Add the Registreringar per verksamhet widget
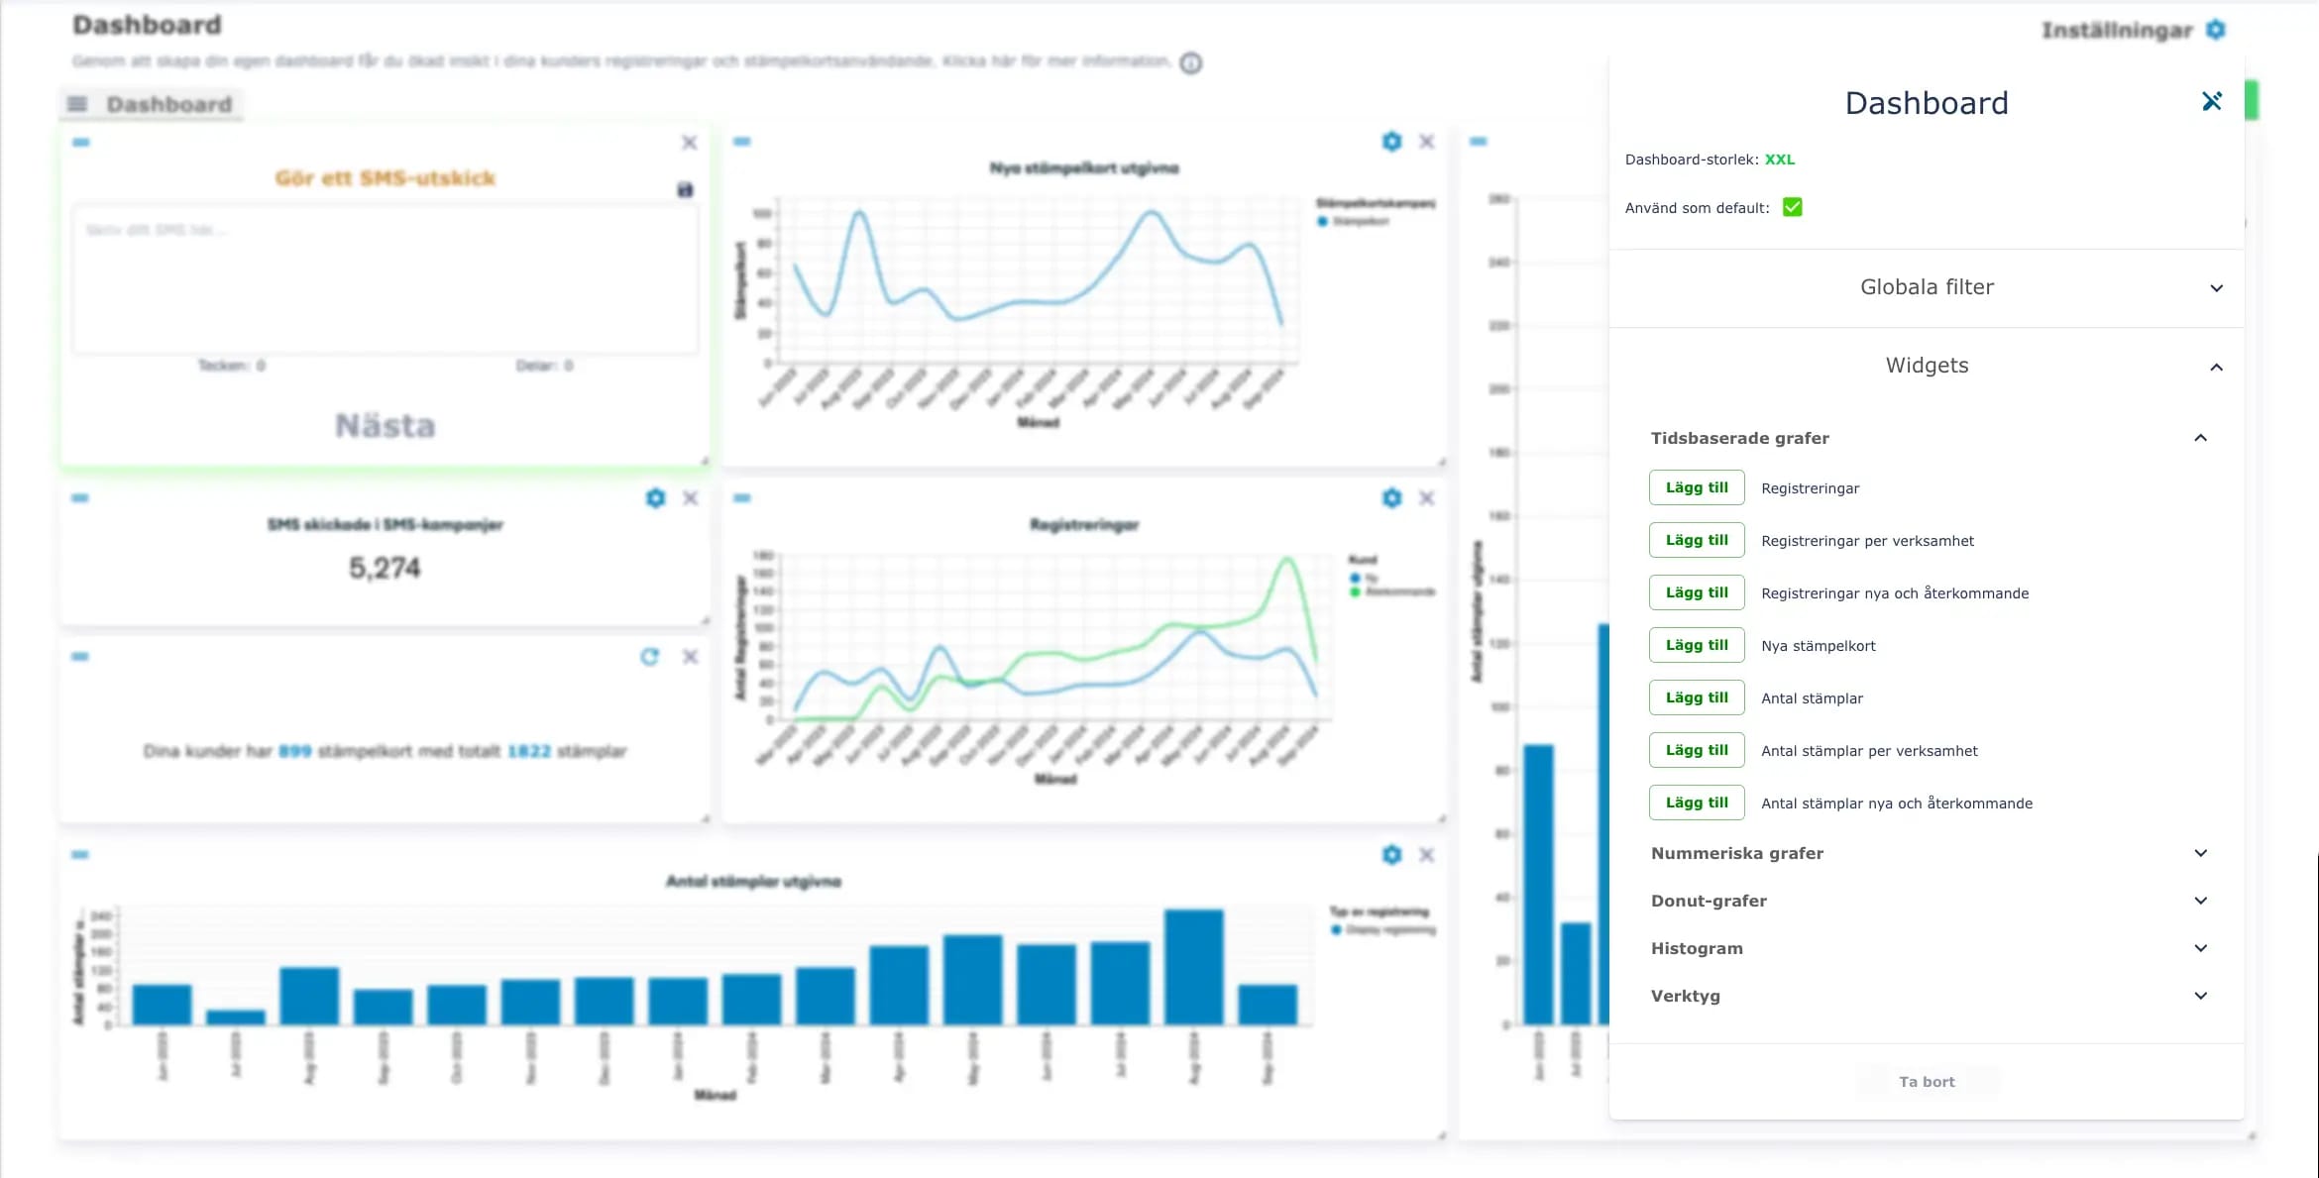 [1696, 540]
